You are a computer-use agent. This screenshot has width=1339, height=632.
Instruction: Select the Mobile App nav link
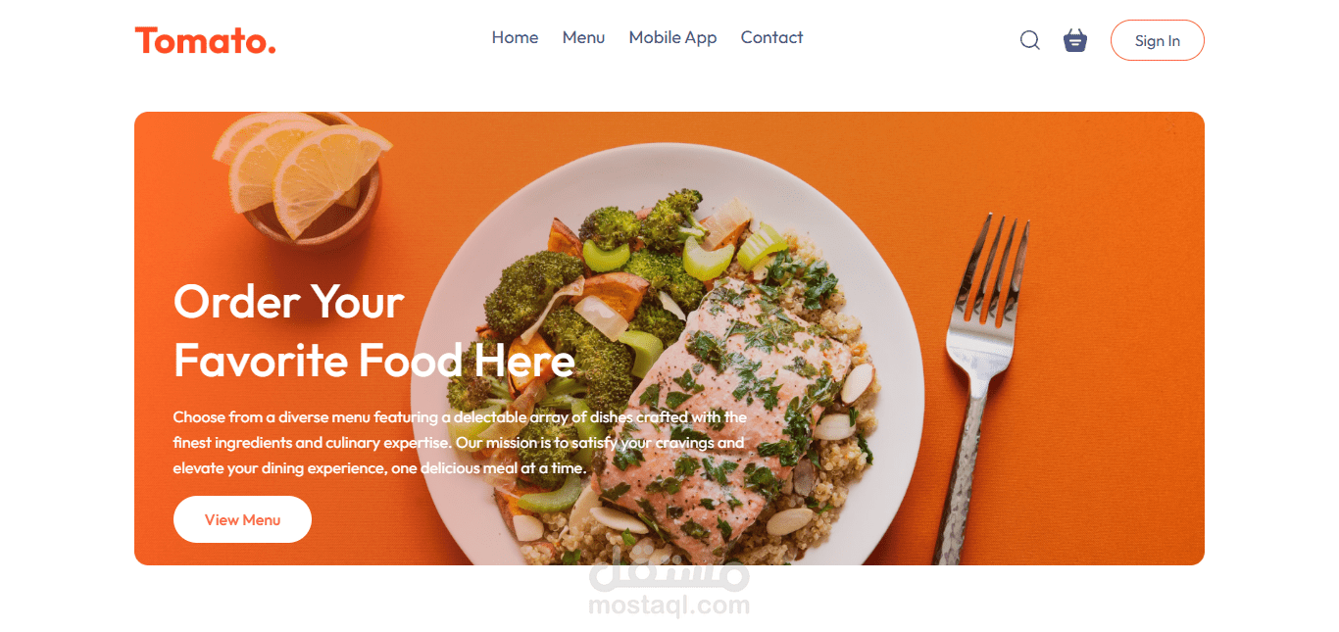(x=672, y=37)
